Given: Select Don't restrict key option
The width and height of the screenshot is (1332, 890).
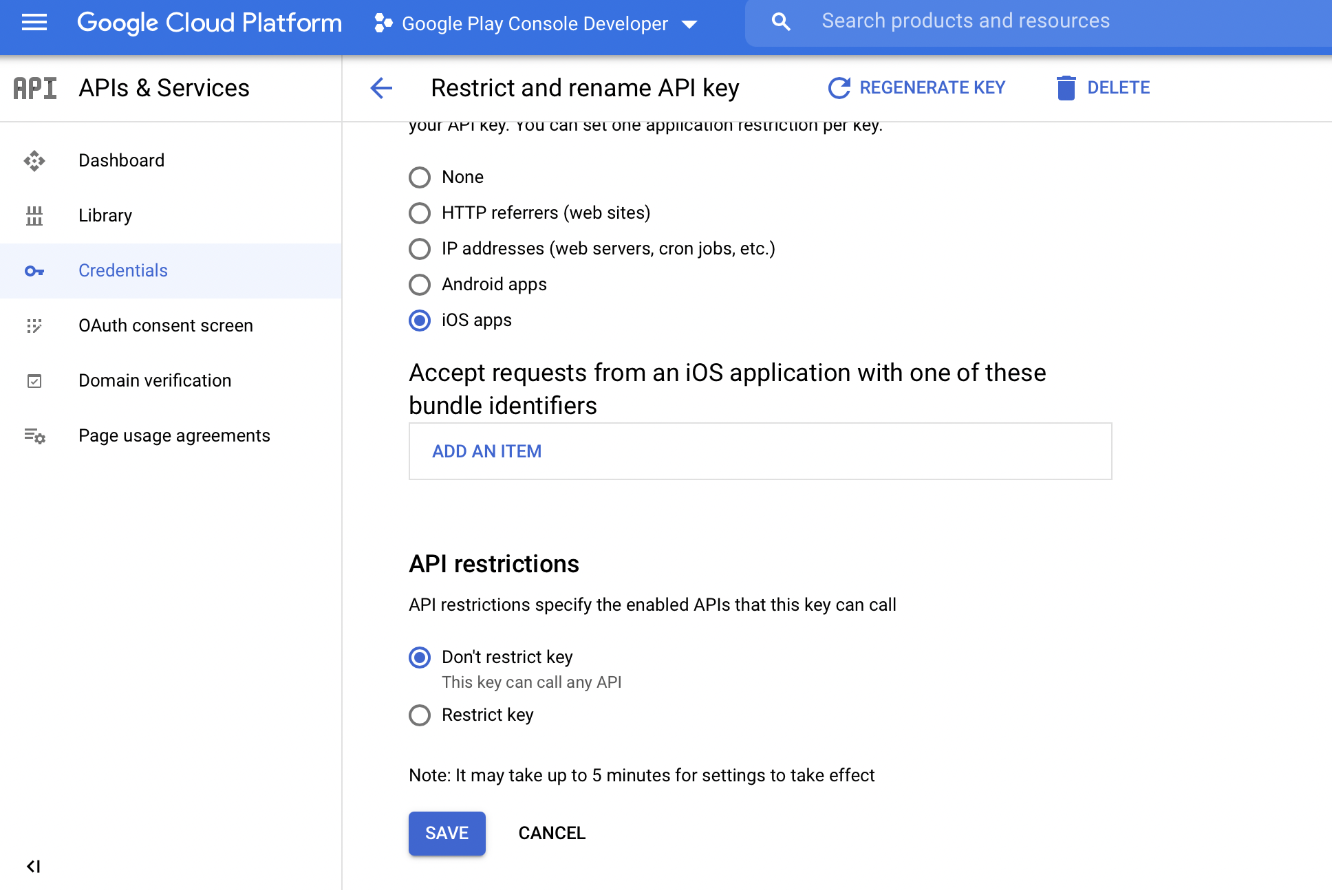Looking at the screenshot, I should (420, 658).
